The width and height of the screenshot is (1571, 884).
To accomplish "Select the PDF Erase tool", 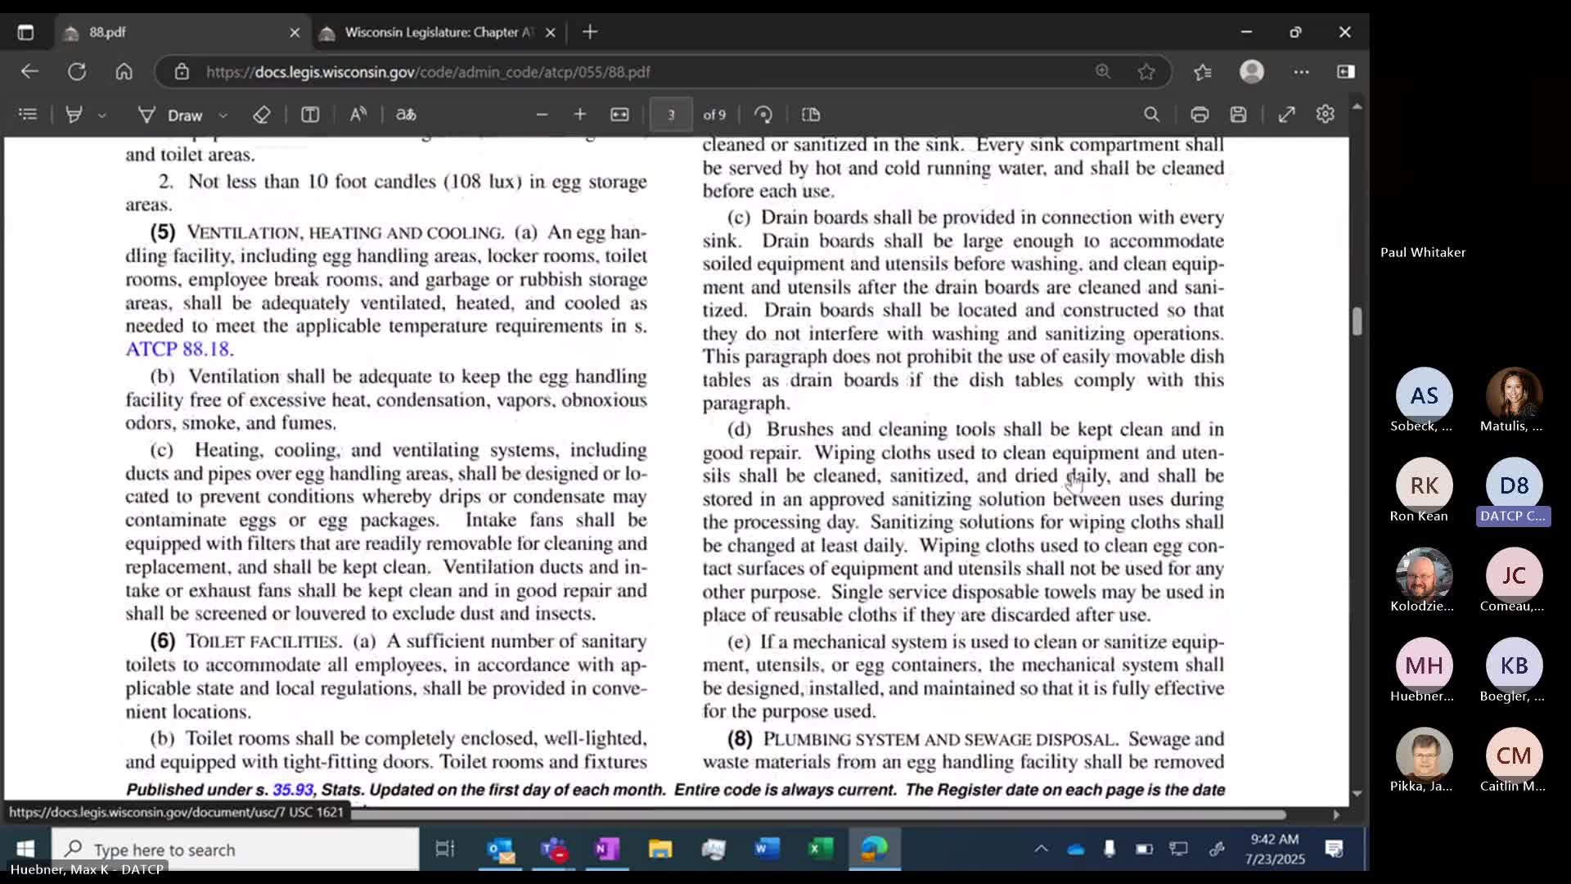I will coord(262,115).
